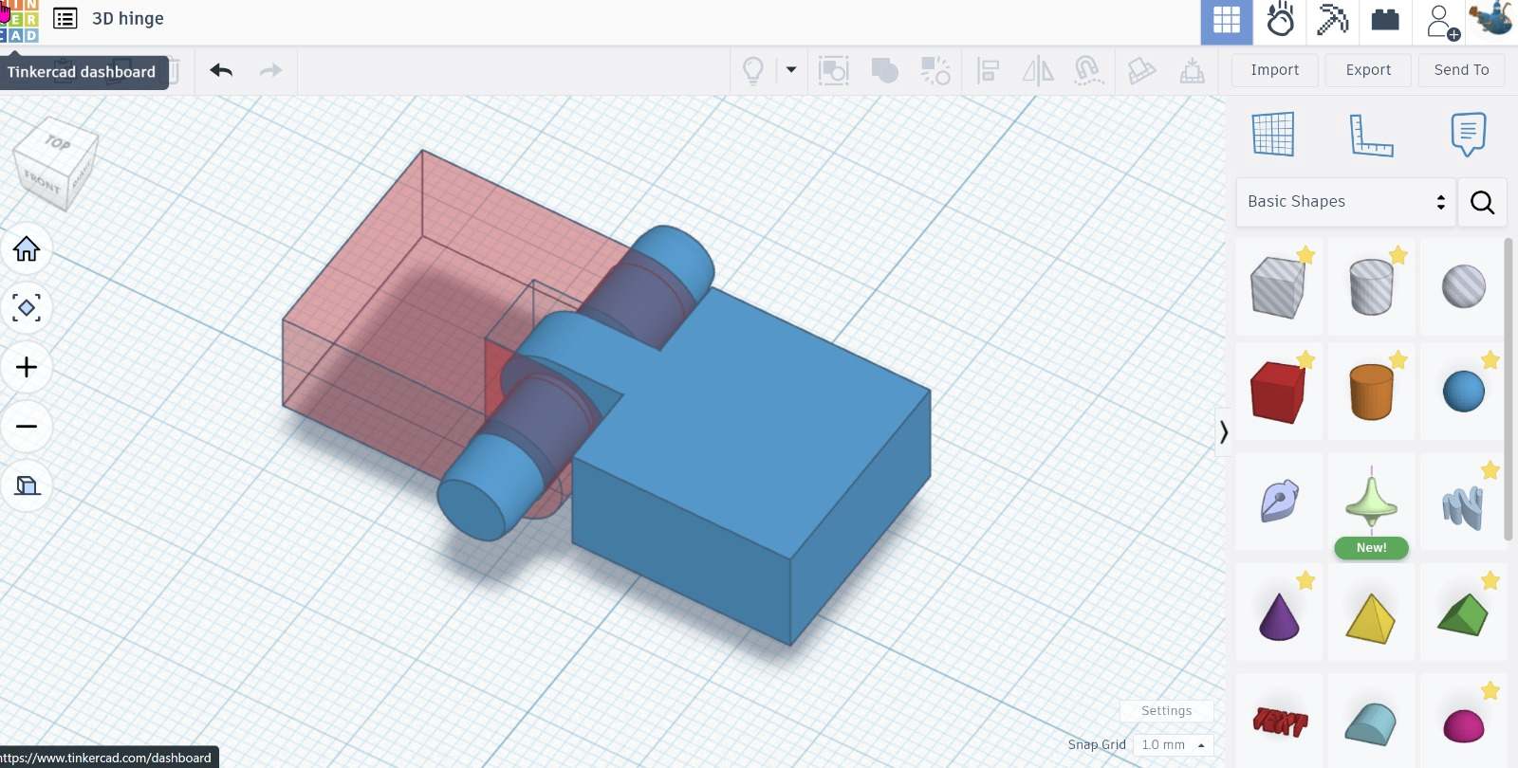Select the Cruise tool
This screenshot has width=1518, height=768.
[x=1088, y=70]
